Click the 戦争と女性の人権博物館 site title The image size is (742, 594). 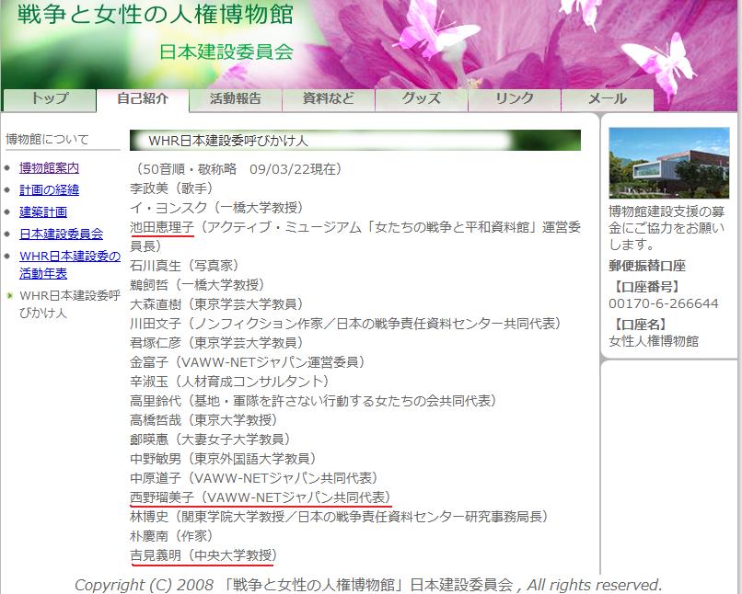pos(156,14)
